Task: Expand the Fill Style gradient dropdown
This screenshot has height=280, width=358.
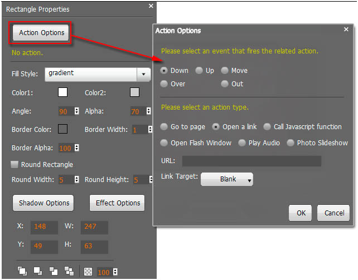Action: [144, 74]
